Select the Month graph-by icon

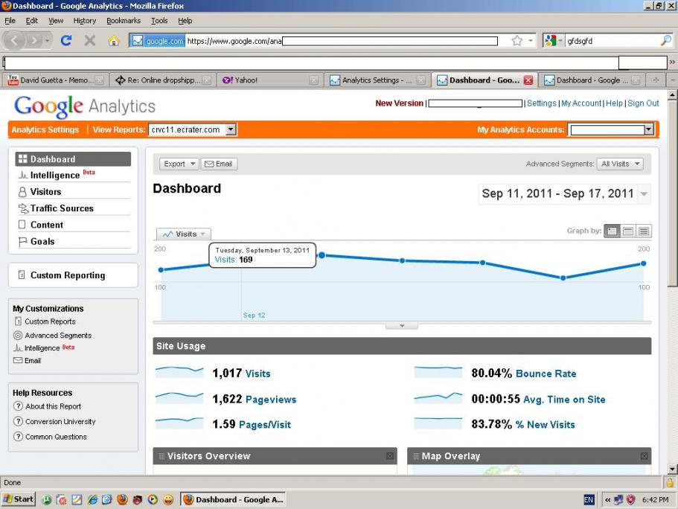[644, 231]
